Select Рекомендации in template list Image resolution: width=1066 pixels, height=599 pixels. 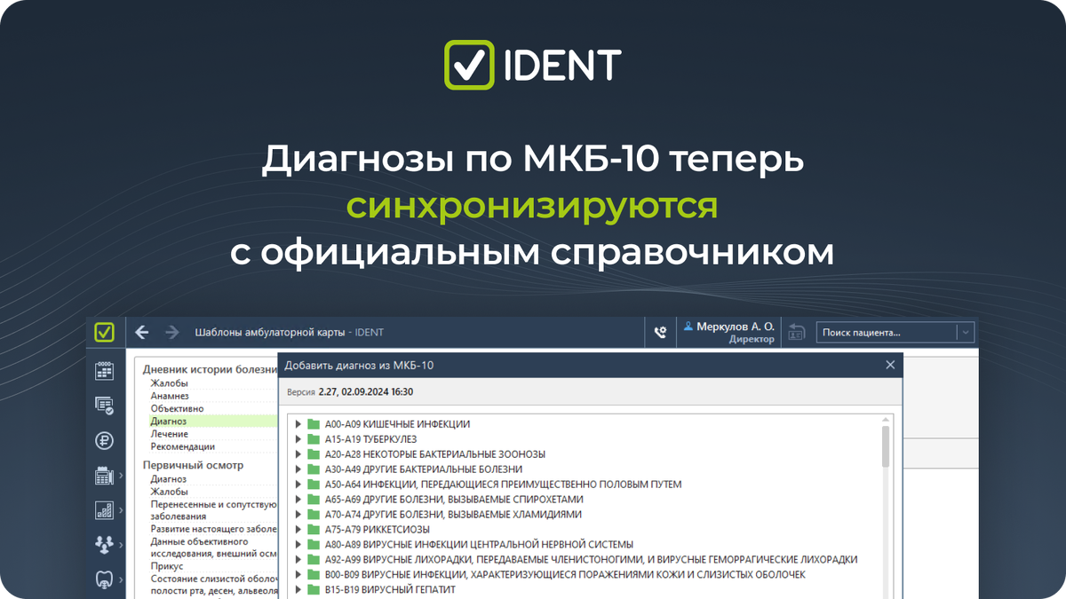tap(182, 446)
